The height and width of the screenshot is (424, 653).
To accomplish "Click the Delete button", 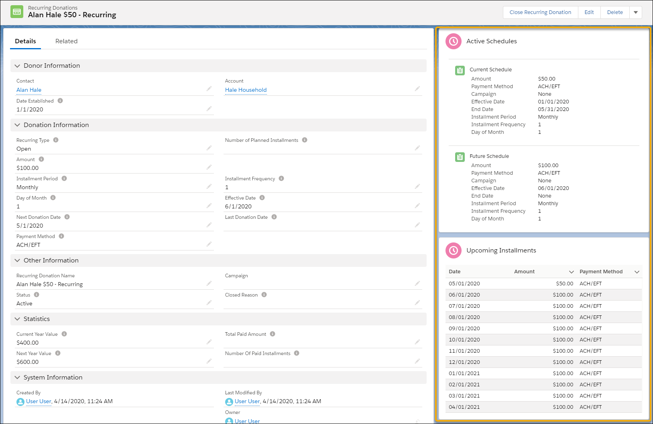I will point(615,12).
